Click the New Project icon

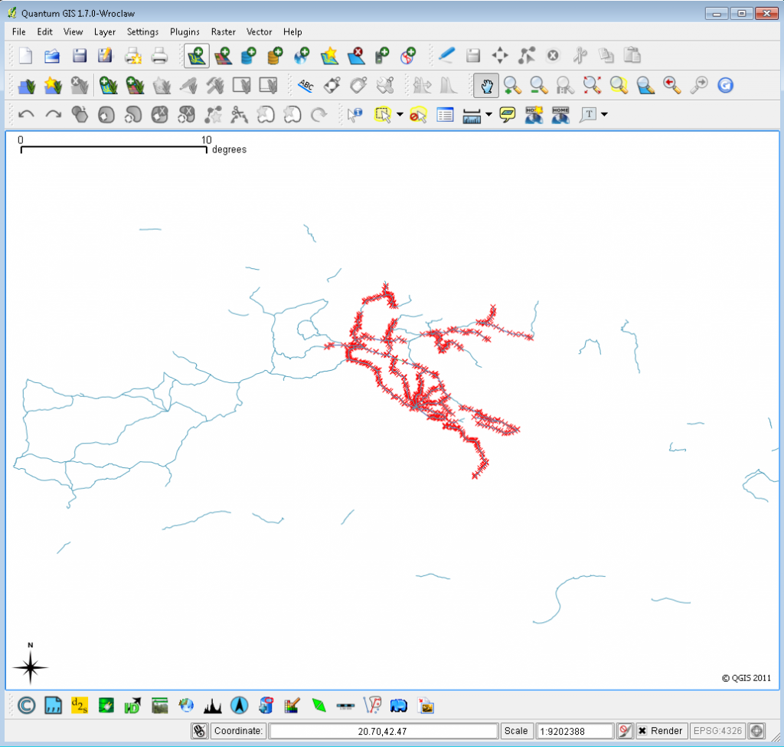(x=25, y=55)
